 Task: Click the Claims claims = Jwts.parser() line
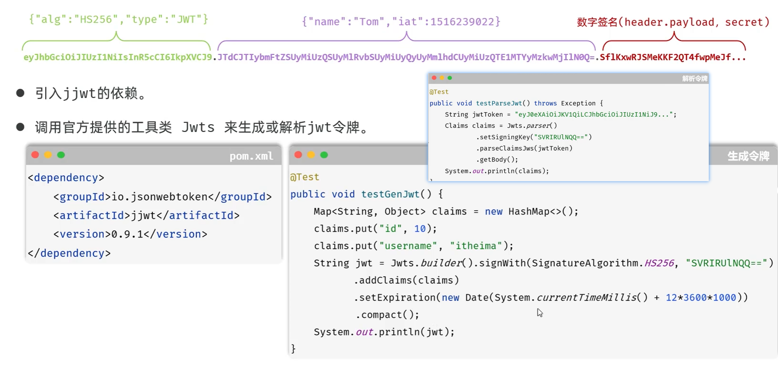[501, 126]
